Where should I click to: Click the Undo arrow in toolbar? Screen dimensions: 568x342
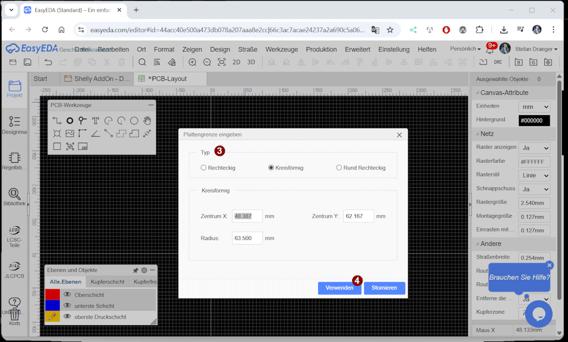click(48, 62)
